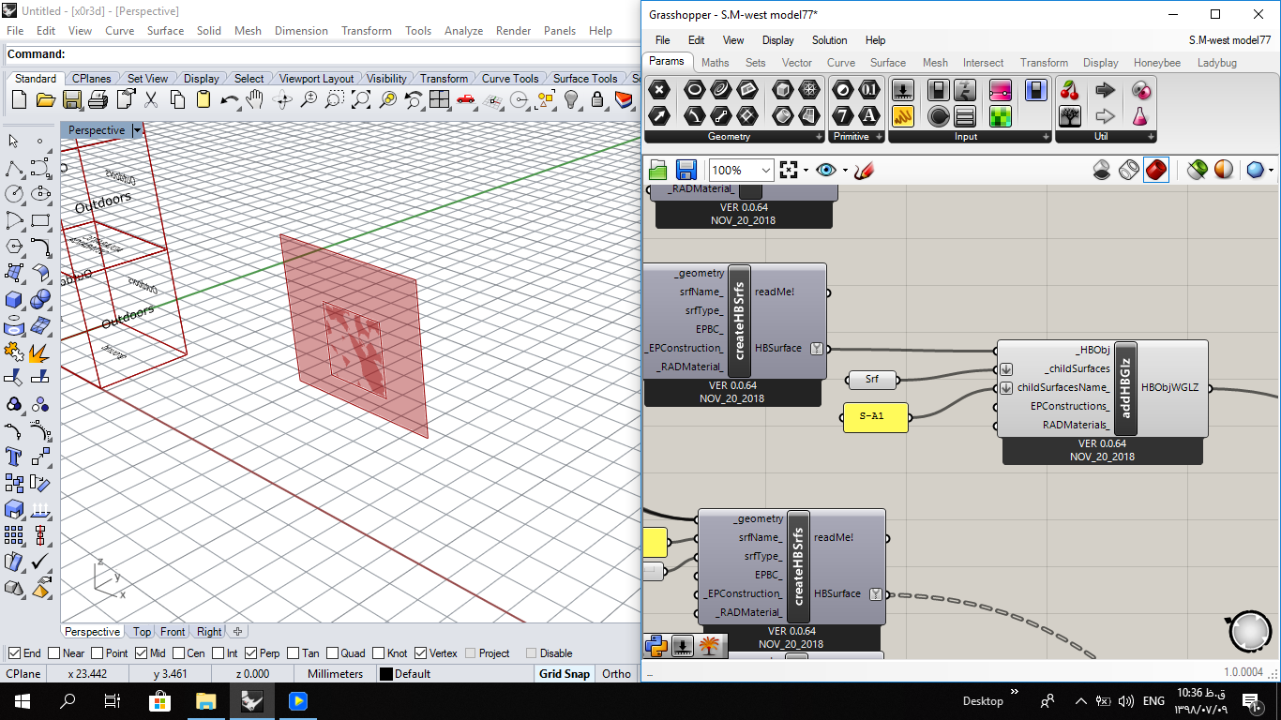Click the cherry icon in Util panel
This screenshot has width=1281, height=720.
[x=1069, y=90]
